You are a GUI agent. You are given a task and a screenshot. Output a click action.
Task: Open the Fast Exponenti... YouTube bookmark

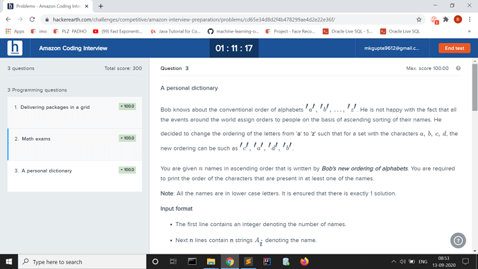(118, 31)
